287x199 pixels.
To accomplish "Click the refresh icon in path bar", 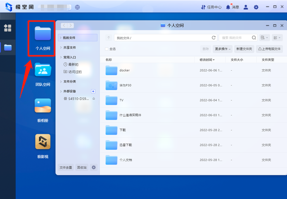I will click(x=213, y=38).
